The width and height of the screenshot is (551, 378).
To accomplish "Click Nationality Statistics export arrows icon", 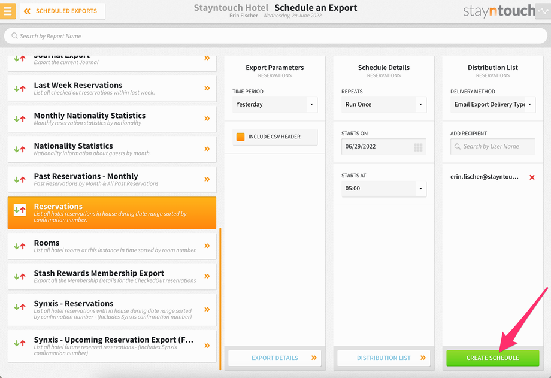I will (20, 149).
